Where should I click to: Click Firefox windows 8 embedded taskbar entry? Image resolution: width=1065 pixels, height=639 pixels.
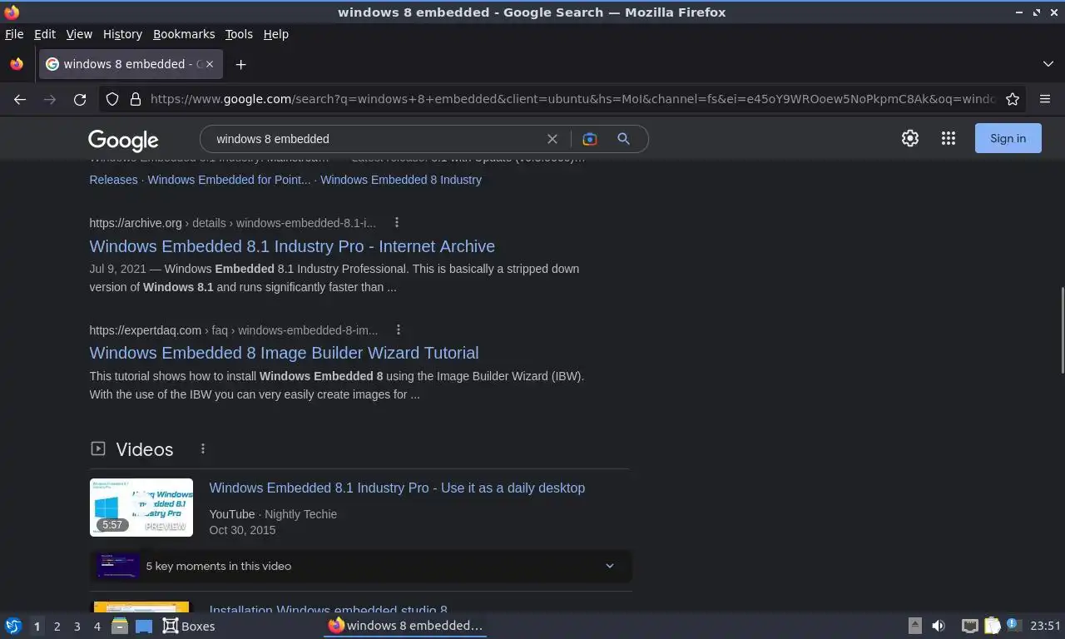(x=405, y=626)
